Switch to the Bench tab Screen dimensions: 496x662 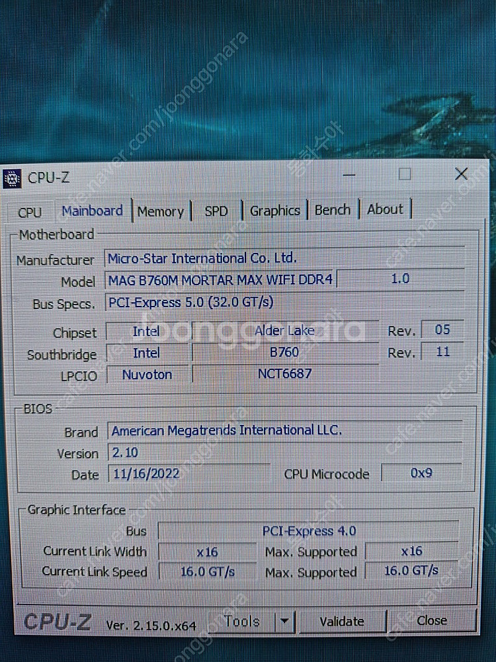coord(333,209)
